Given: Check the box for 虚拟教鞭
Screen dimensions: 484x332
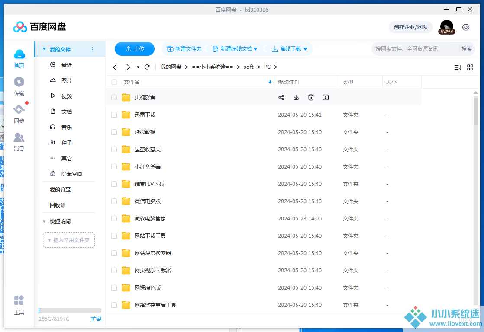Looking at the screenshot, I should 114,132.
